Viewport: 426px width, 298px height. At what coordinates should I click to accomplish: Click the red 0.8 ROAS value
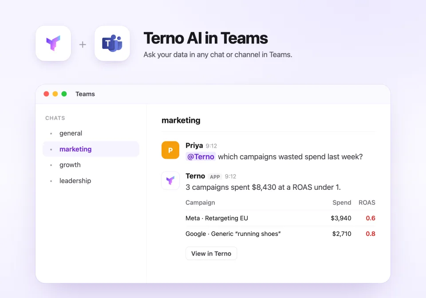371,234
